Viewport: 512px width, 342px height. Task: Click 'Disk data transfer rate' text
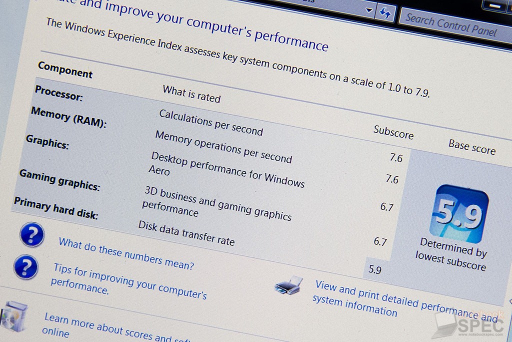[186, 233]
